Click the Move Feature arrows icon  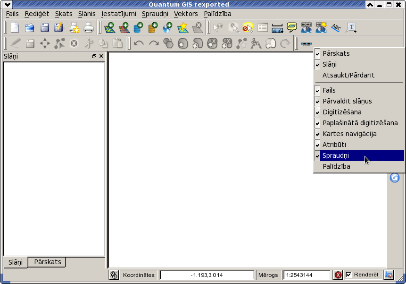pyautogui.click(x=45, y=43)
